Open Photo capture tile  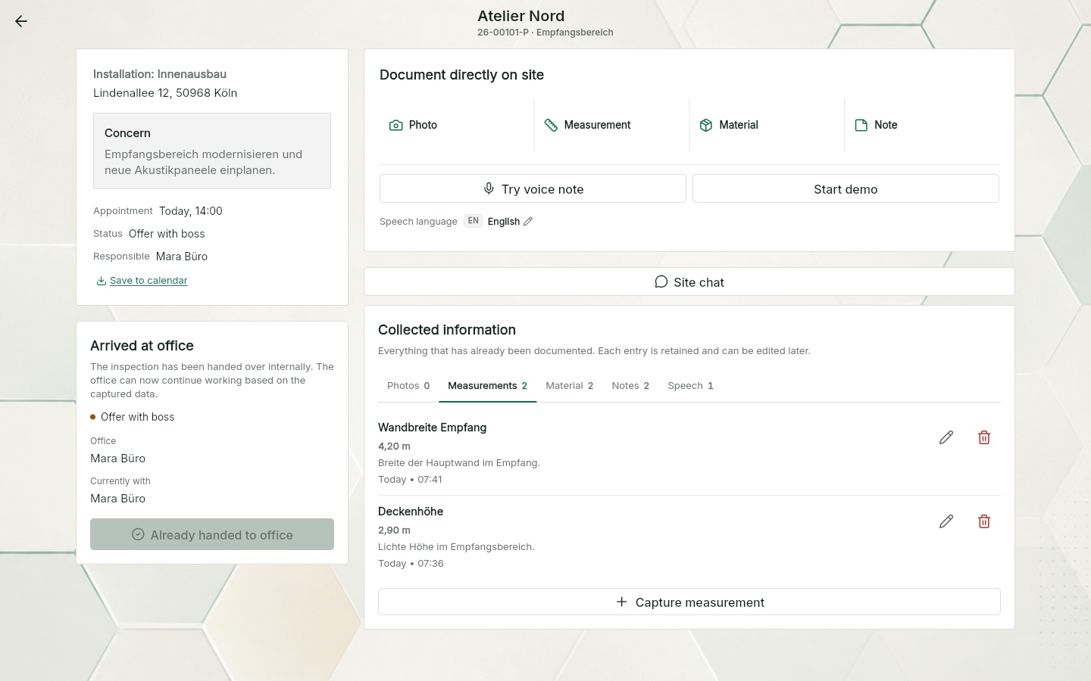(456, 125)
